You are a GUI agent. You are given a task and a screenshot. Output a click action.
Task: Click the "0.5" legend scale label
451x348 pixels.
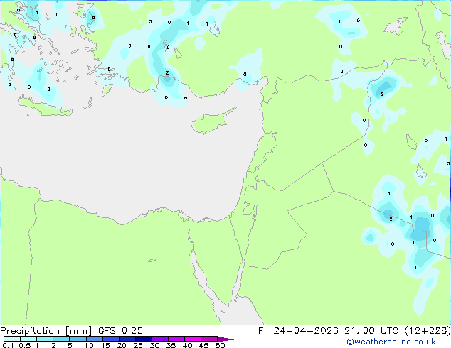[x=25, y=345]
